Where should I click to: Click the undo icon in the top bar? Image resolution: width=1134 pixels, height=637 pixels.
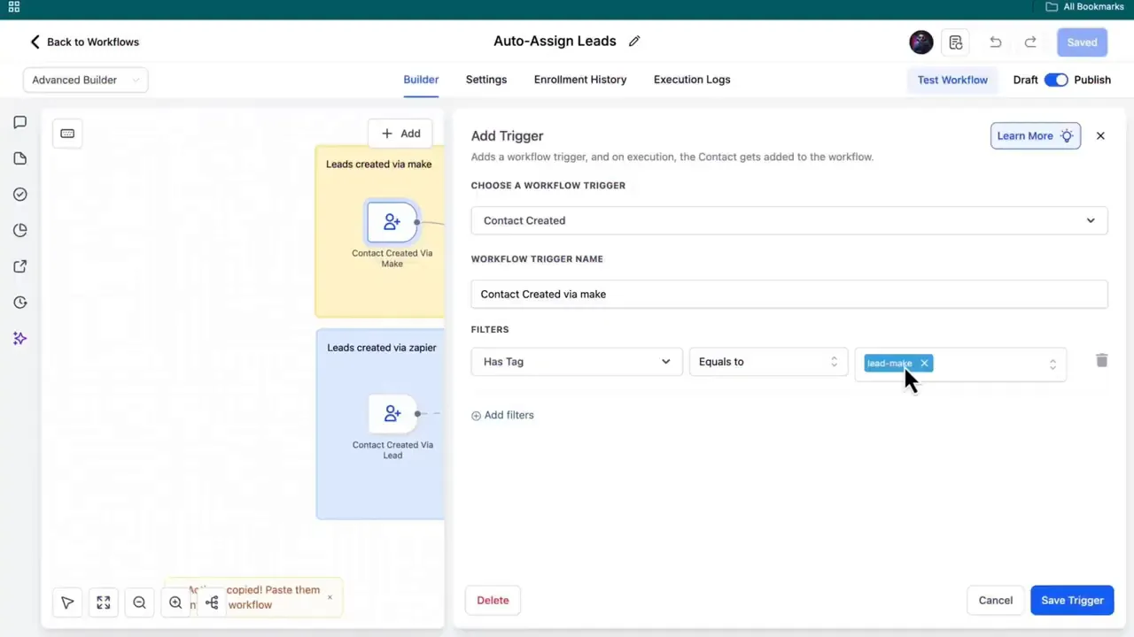pyautogui.click(x=995, y=42)
